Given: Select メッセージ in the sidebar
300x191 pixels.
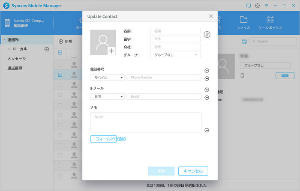Looking at the screenshot, I should [x=17, y=59].
